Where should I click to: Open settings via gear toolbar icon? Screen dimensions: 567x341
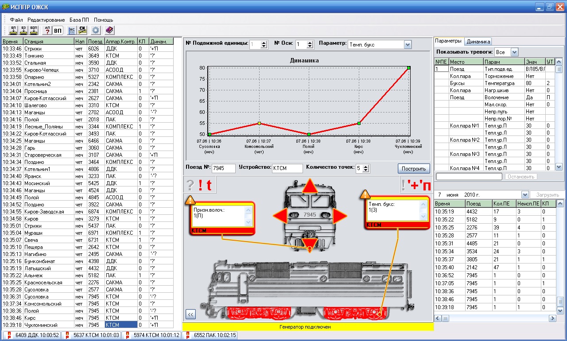[x=95, y=30]
